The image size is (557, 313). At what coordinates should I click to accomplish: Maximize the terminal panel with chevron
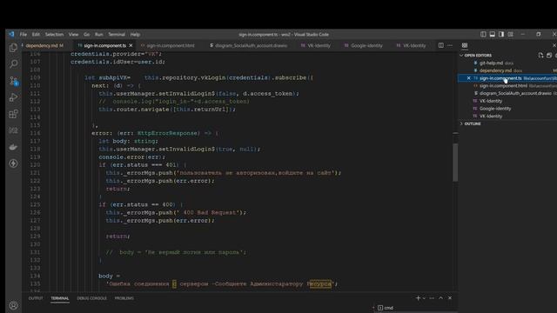(441, 298)
